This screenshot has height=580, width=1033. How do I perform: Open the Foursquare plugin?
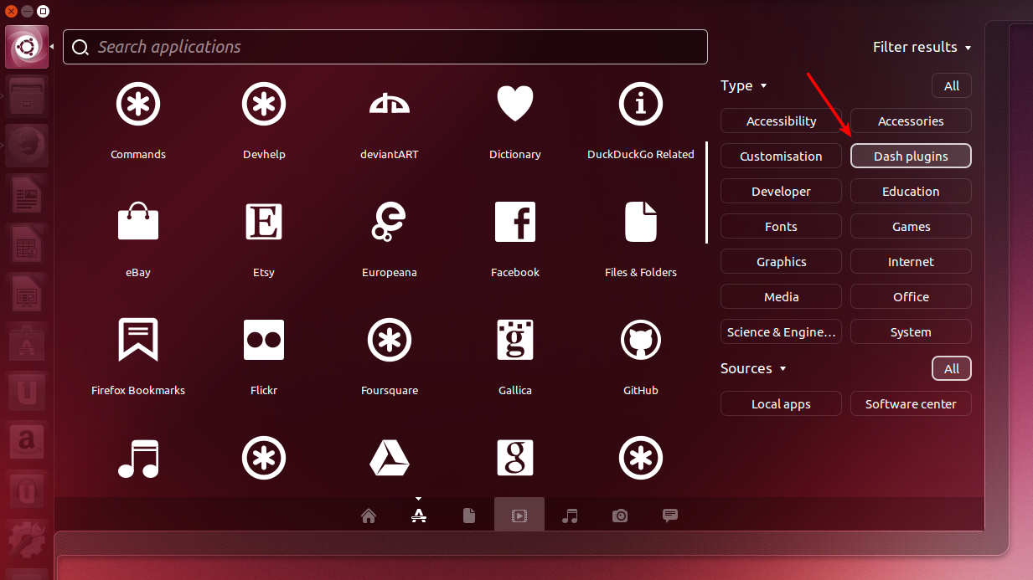point(390,340)
